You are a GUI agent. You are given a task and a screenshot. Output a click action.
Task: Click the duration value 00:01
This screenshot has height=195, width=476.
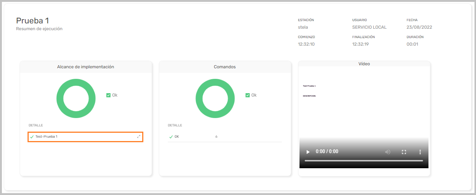tap(413, 44)
